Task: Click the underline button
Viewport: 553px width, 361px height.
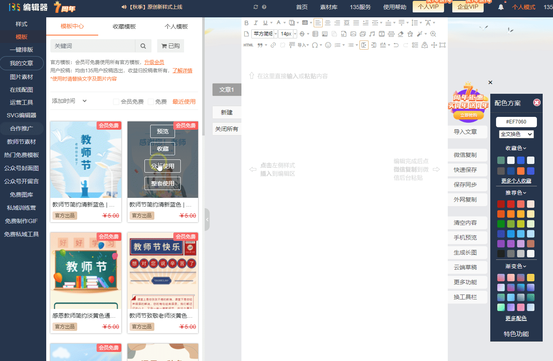Action: pyautogui.click(x=265, y=23)
